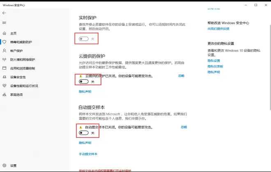
Task: Turn on the 云提供的保护 switch
Action: tap(84, 81)
